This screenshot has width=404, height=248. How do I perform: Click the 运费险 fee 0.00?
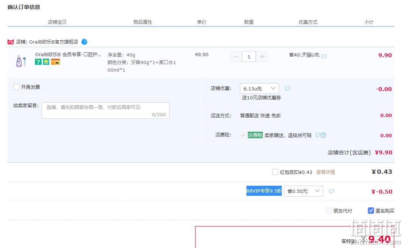(x=386, y=135)
